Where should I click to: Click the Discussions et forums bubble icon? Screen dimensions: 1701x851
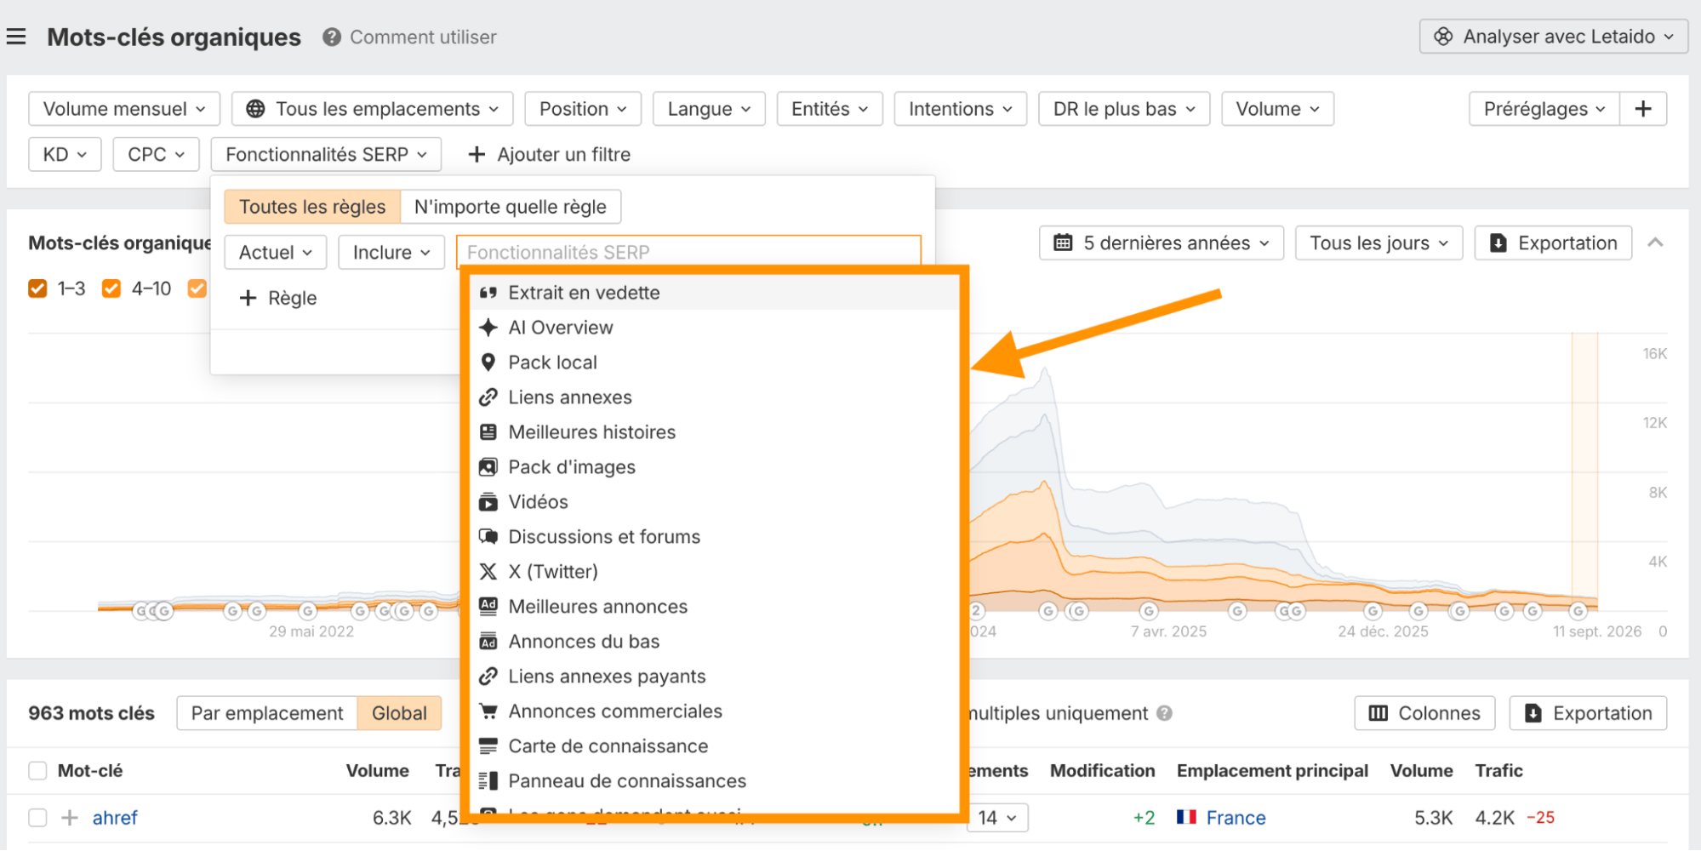[488, 537]
